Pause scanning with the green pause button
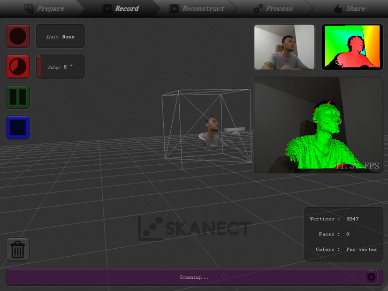Viewport: 388px width, 291px height. coord(18,97)
